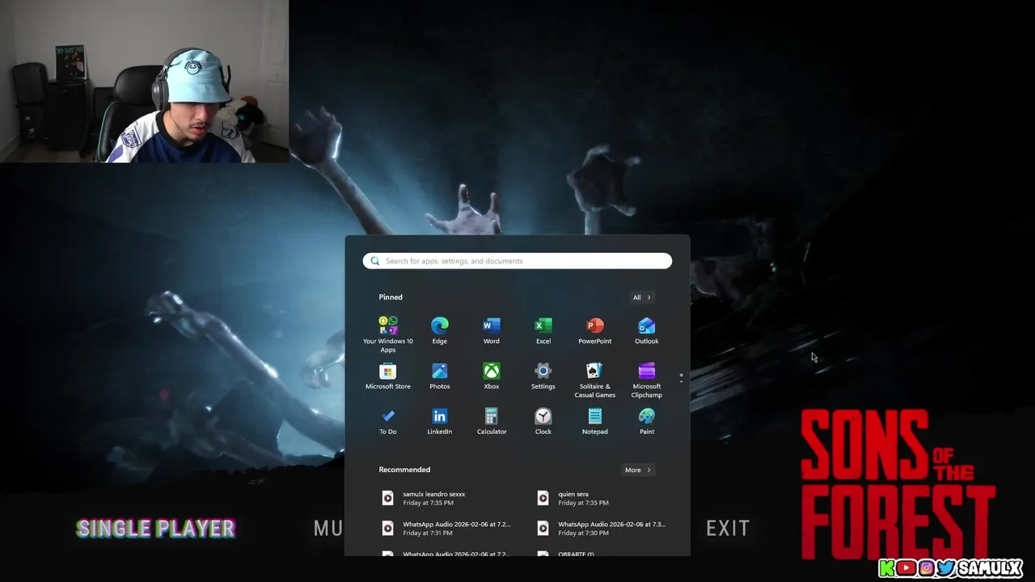Open the To Do app
Image resolution: width=1035 pixels, height=582 pixels.
pos(388,421)
